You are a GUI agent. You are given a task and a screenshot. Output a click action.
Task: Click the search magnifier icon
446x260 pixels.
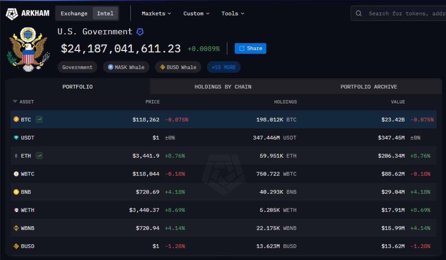coord(359,13)
